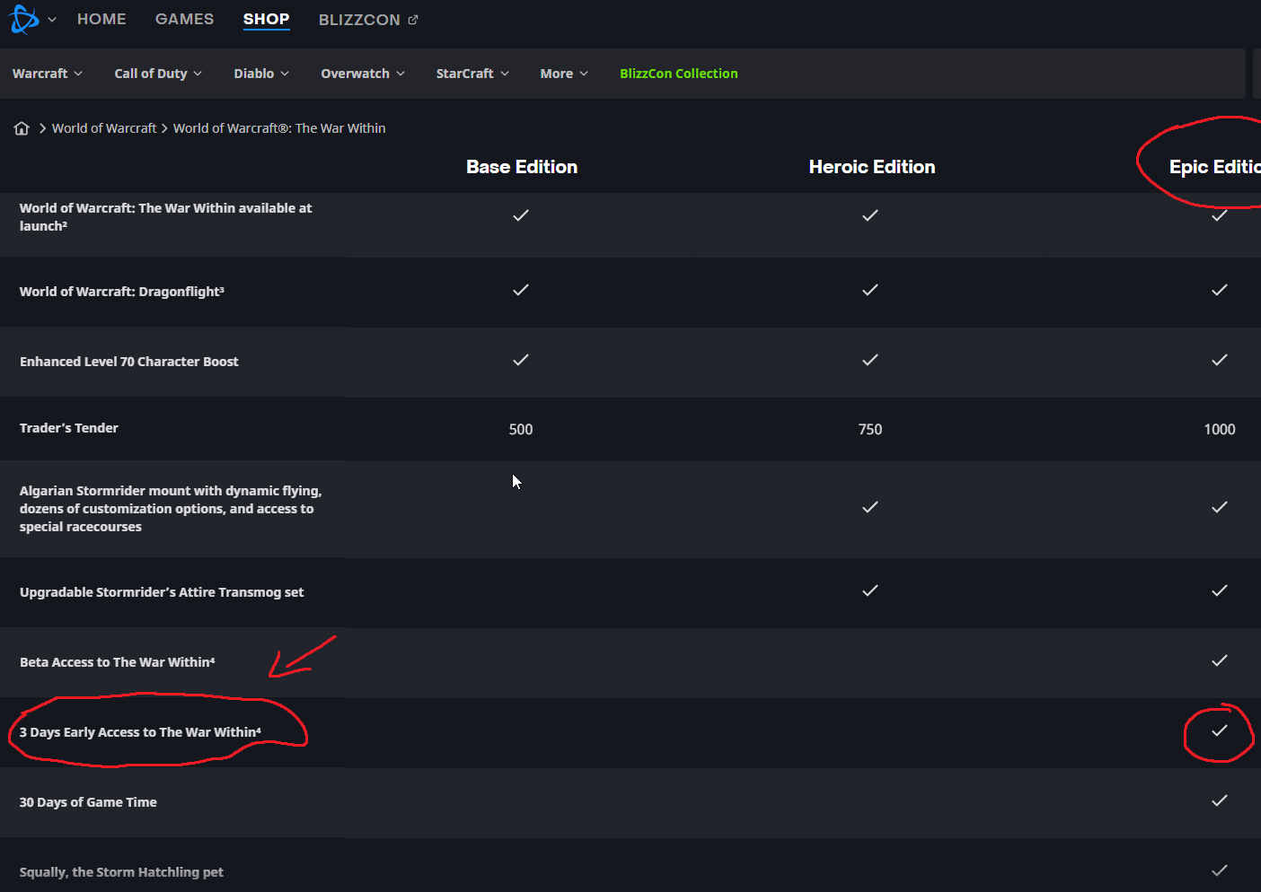1261x892 pixels.
Task: Click the Trader's Tender row label
Action: (69, 428)
